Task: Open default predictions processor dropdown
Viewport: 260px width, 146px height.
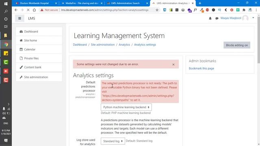Action: coord(126,107)
